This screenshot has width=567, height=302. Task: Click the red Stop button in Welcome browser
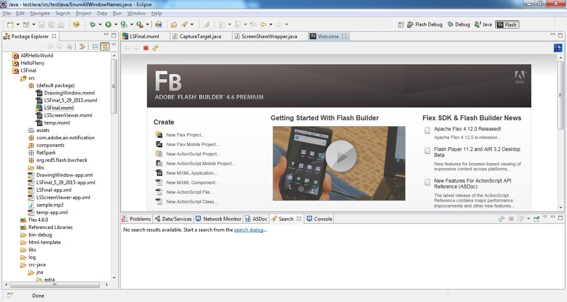coord(146,48)
